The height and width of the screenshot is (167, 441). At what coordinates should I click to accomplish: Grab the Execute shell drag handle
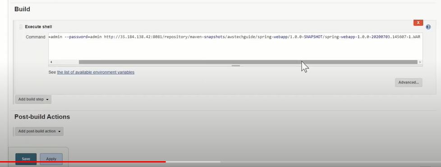coord(21,27)
